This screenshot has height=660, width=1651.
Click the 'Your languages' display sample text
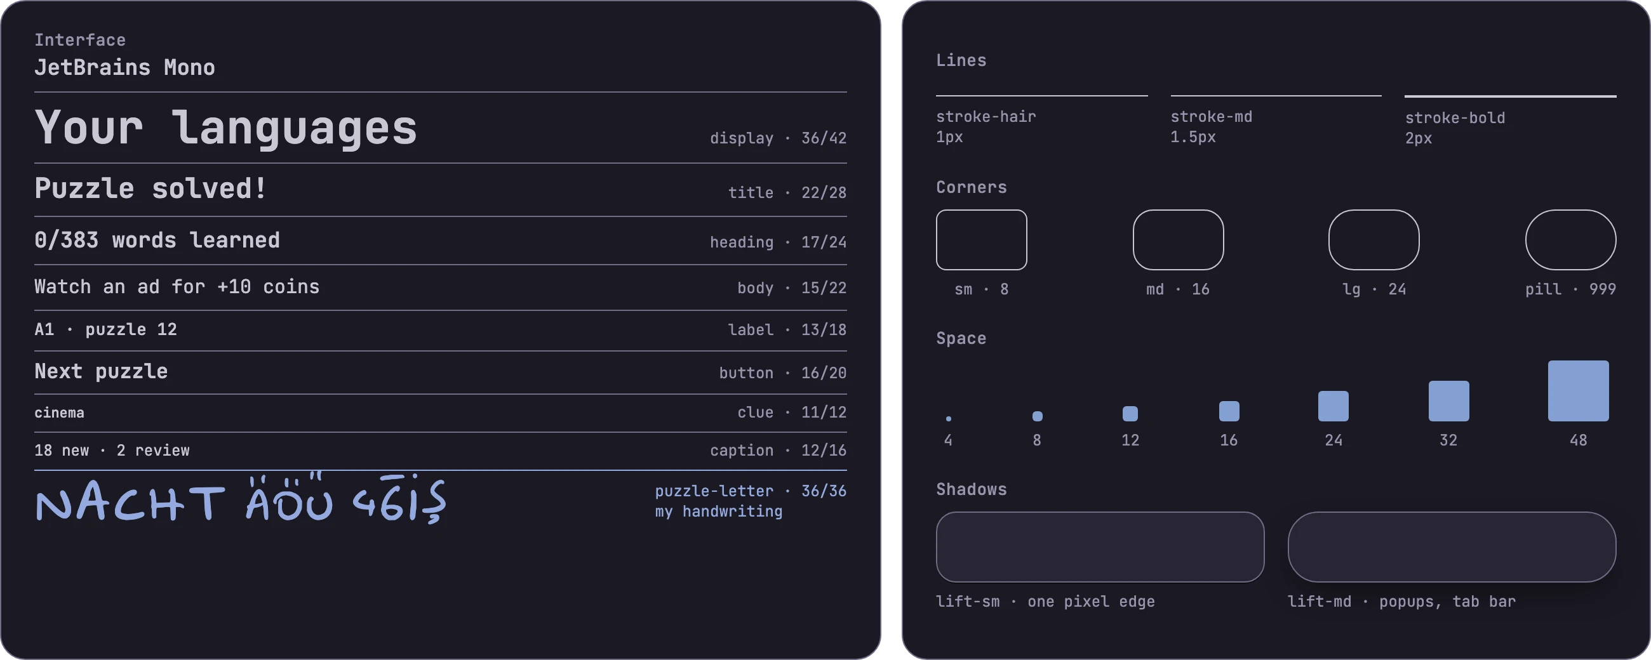click(x=225, y=128)
